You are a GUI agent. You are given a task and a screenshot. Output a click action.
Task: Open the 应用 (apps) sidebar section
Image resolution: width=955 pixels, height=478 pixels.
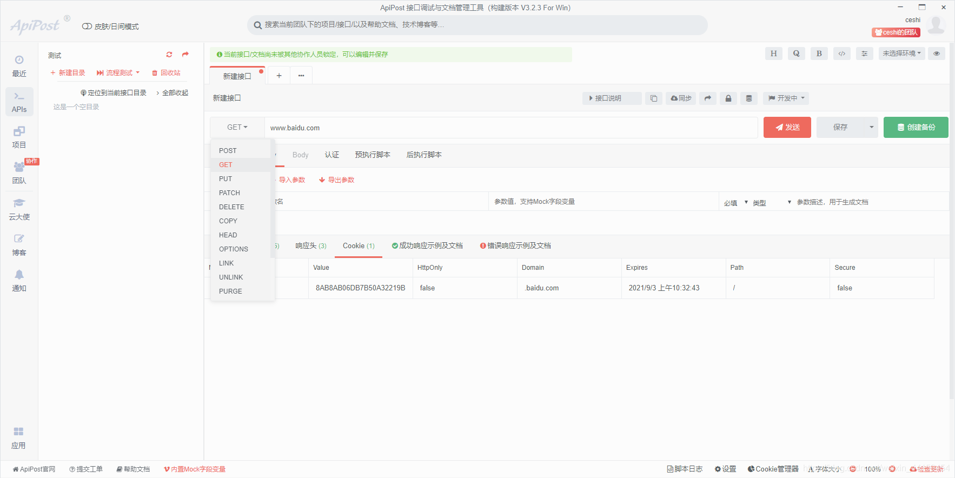coord(19,438)
